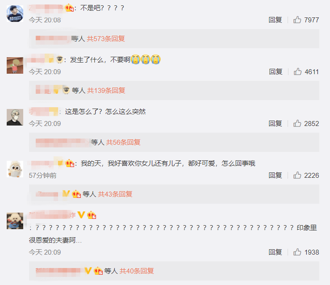Image resolution: width=330 pixels, height=285 pixels.
Task: Open the 共40条回复 reply thread
Action: [137, 271]
